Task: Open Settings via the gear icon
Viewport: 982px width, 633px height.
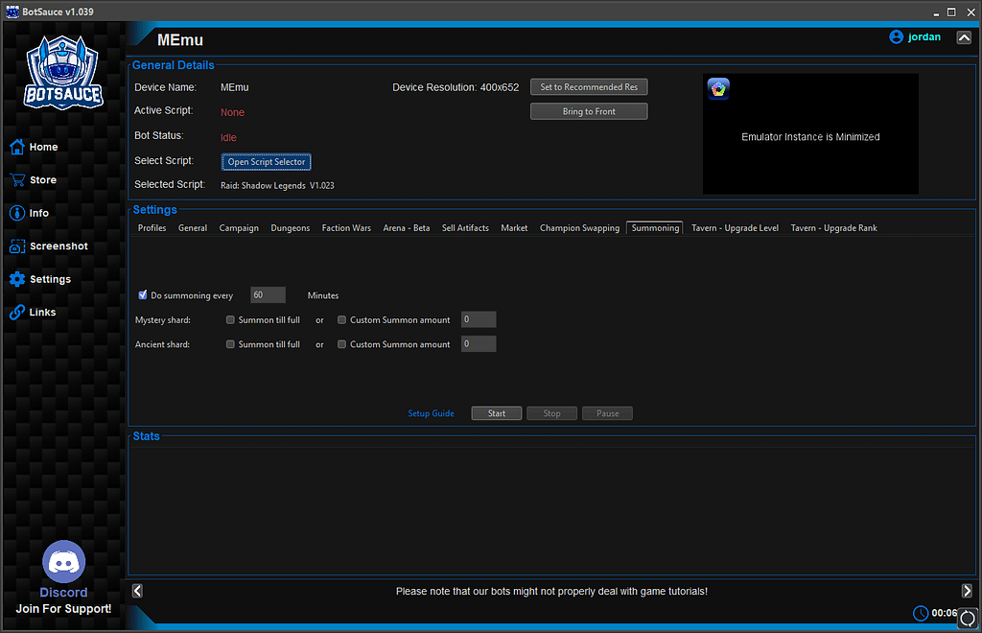Action: point(16,278)
